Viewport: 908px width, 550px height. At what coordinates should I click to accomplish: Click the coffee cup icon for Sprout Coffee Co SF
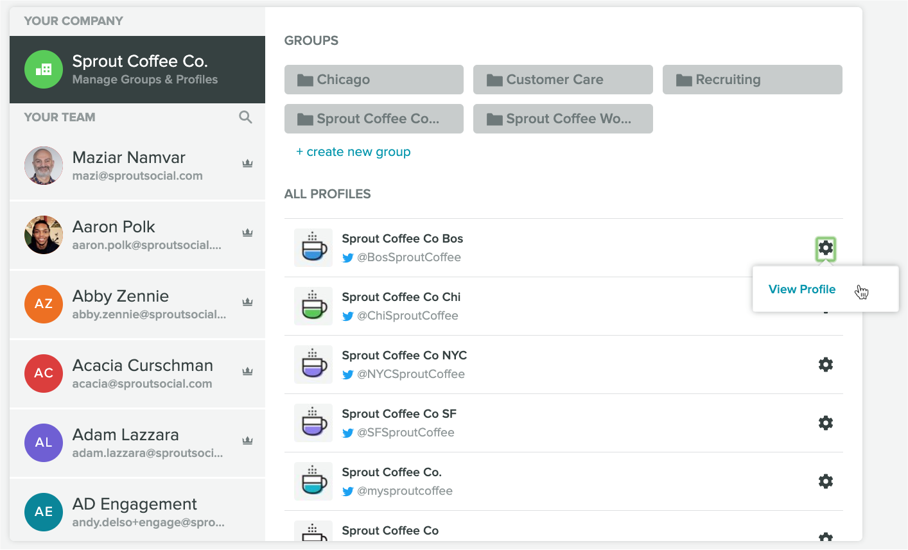click(x=313, y=423)
